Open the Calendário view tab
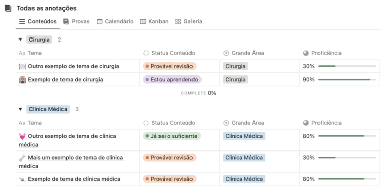381x189 pixels. tap(115, 22)
